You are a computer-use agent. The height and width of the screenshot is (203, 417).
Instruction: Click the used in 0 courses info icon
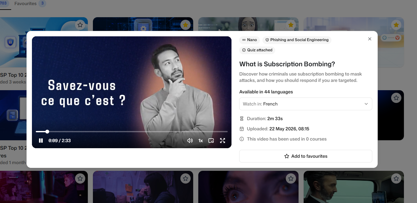coord(242,139)
